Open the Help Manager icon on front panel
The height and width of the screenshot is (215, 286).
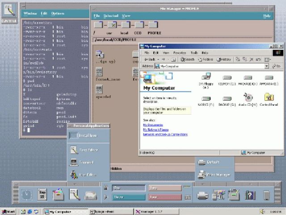(x=250, y=195)
